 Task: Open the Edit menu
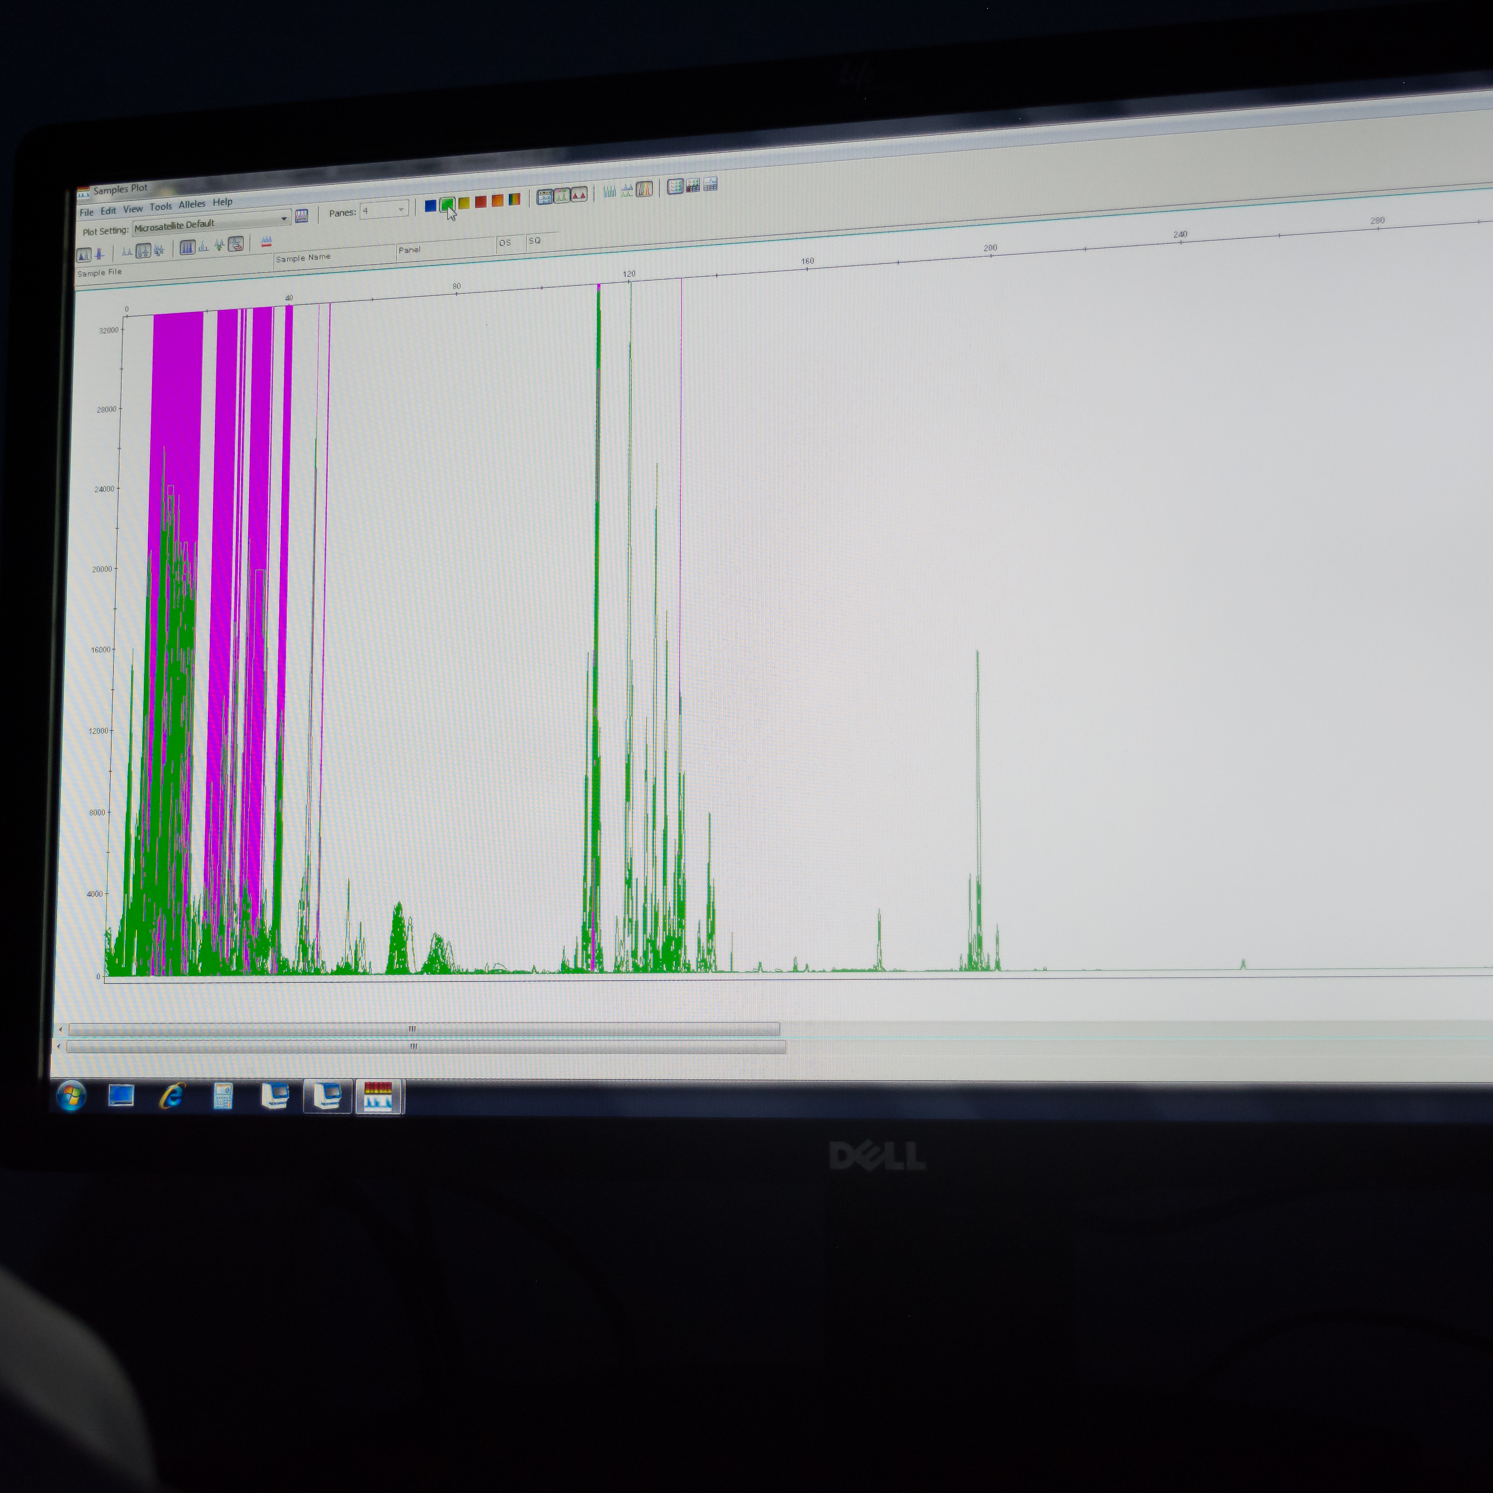tap(108, 211)
